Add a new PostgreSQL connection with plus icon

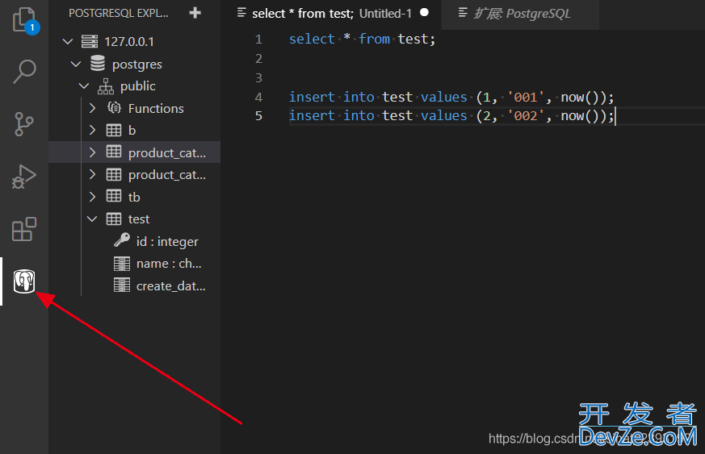click(x=195, y=13)
